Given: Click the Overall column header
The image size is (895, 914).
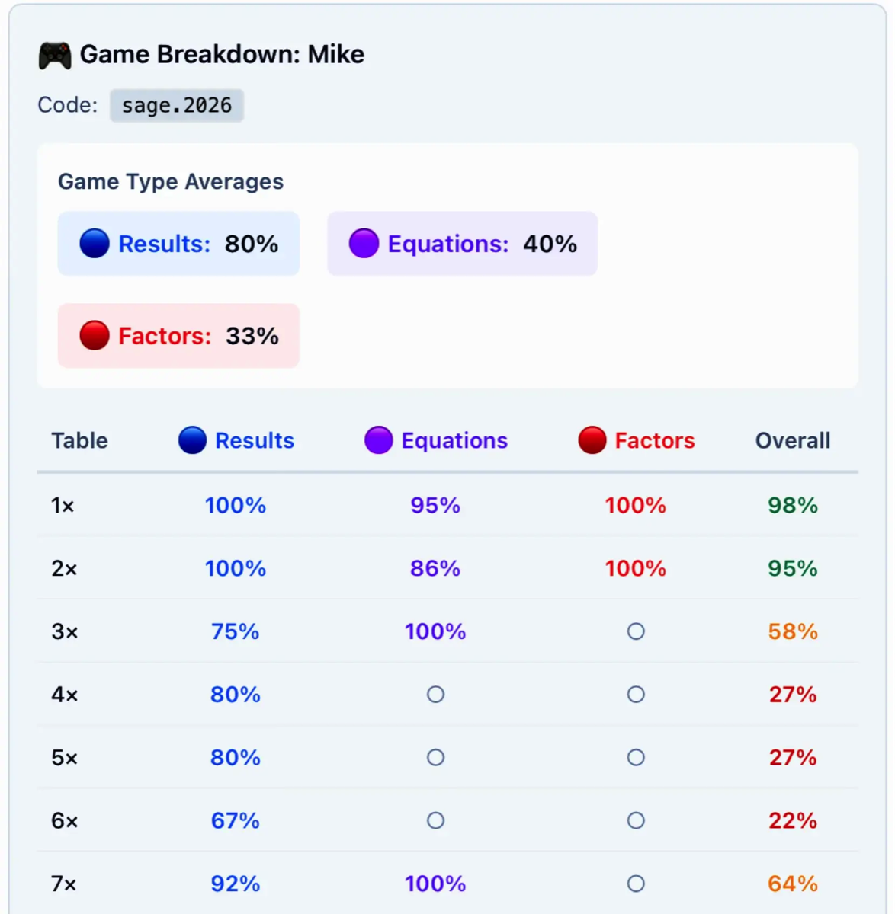Looking at the screenshot, I should click(x=793, y=440).
